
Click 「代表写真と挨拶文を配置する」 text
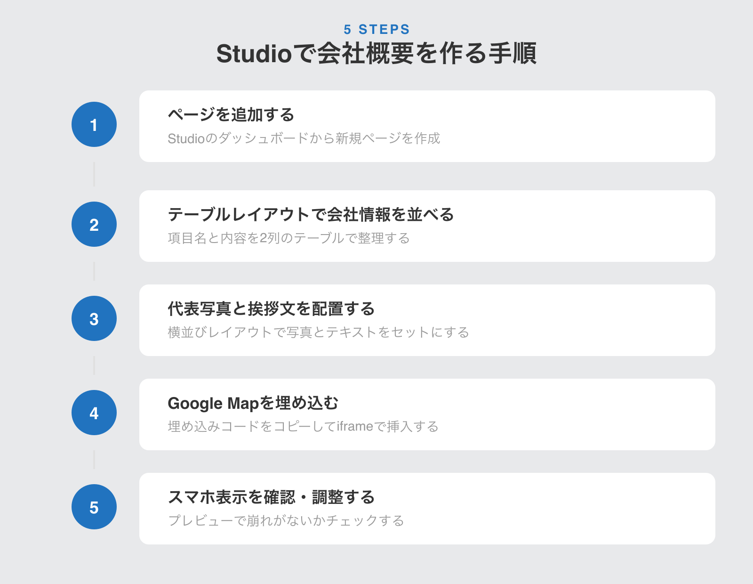pos(272,309)
